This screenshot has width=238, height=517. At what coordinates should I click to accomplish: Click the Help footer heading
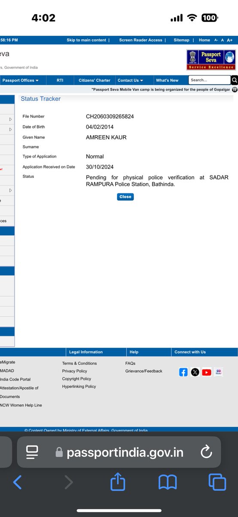(x=134, y=352)
